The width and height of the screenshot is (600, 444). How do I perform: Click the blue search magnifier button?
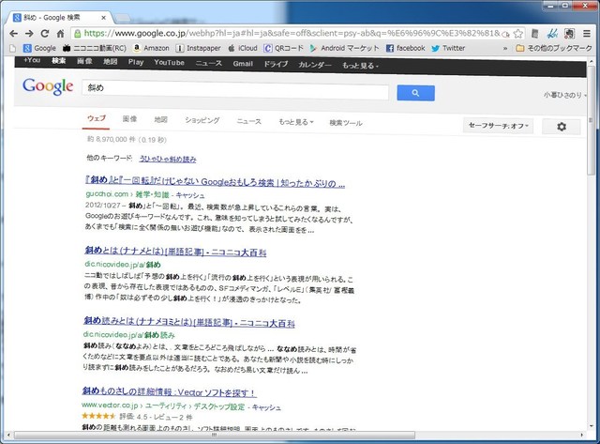(x=415, y=92)
